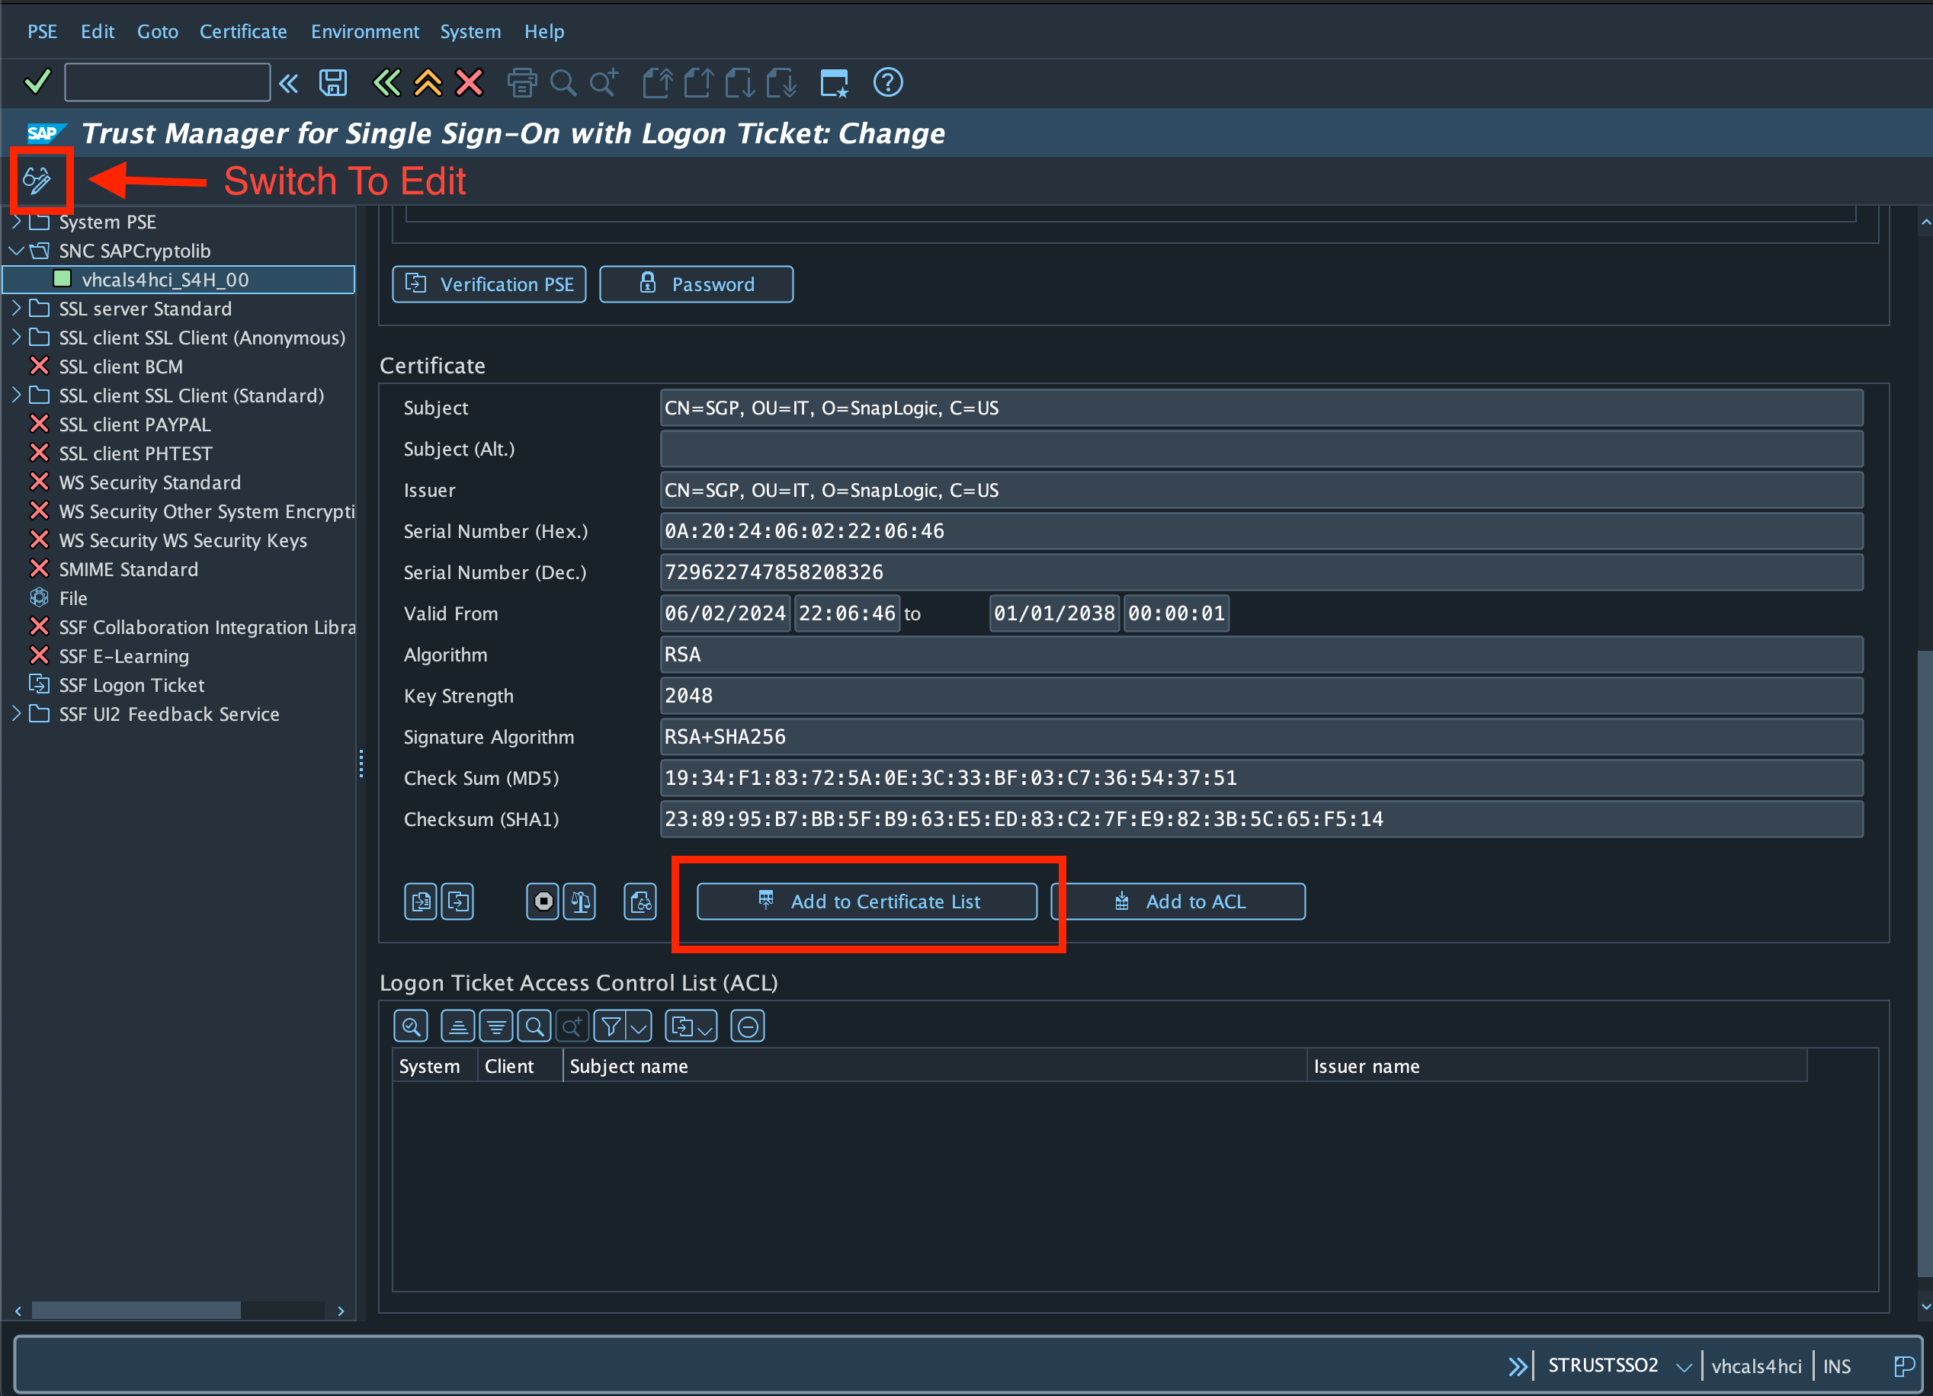Click the green Back double-chevron icon

(386, 82)
